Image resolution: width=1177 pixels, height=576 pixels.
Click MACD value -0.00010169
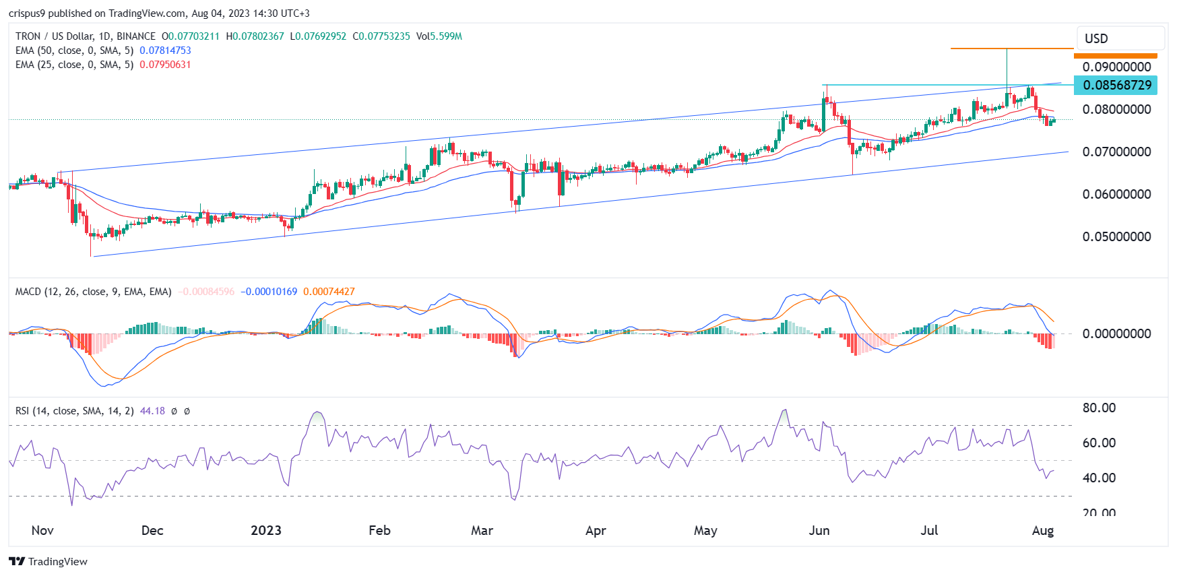click(269, 292)
